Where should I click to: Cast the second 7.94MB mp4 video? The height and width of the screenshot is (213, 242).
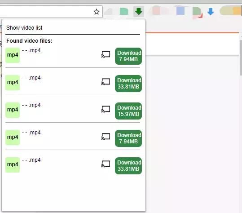[x=106, y=137]
